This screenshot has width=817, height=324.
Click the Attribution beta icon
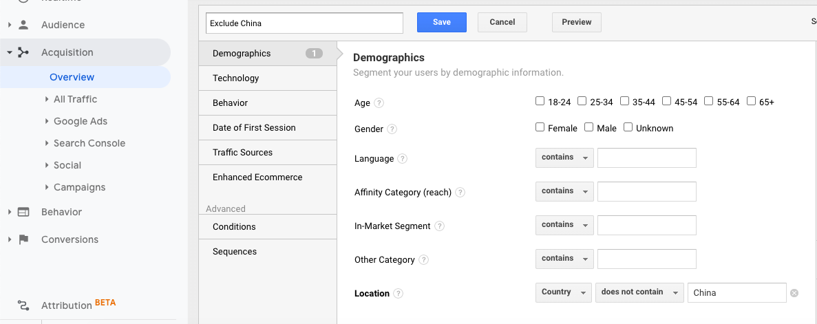[x=23, y=305]
